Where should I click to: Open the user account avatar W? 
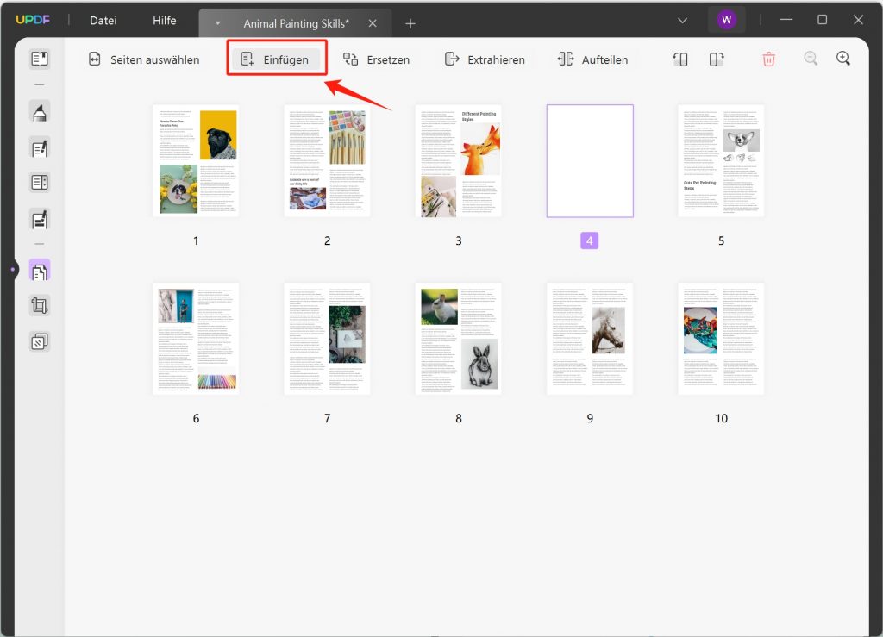coord(726,21)
